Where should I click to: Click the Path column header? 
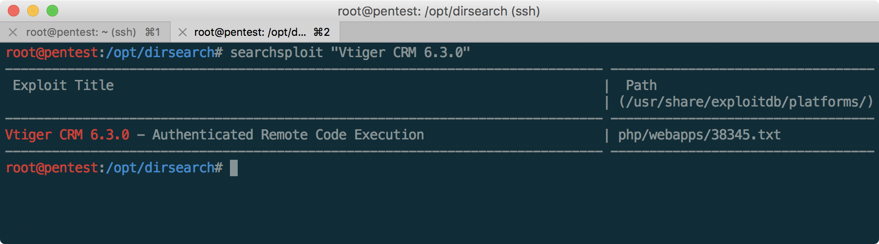(641, 86)
